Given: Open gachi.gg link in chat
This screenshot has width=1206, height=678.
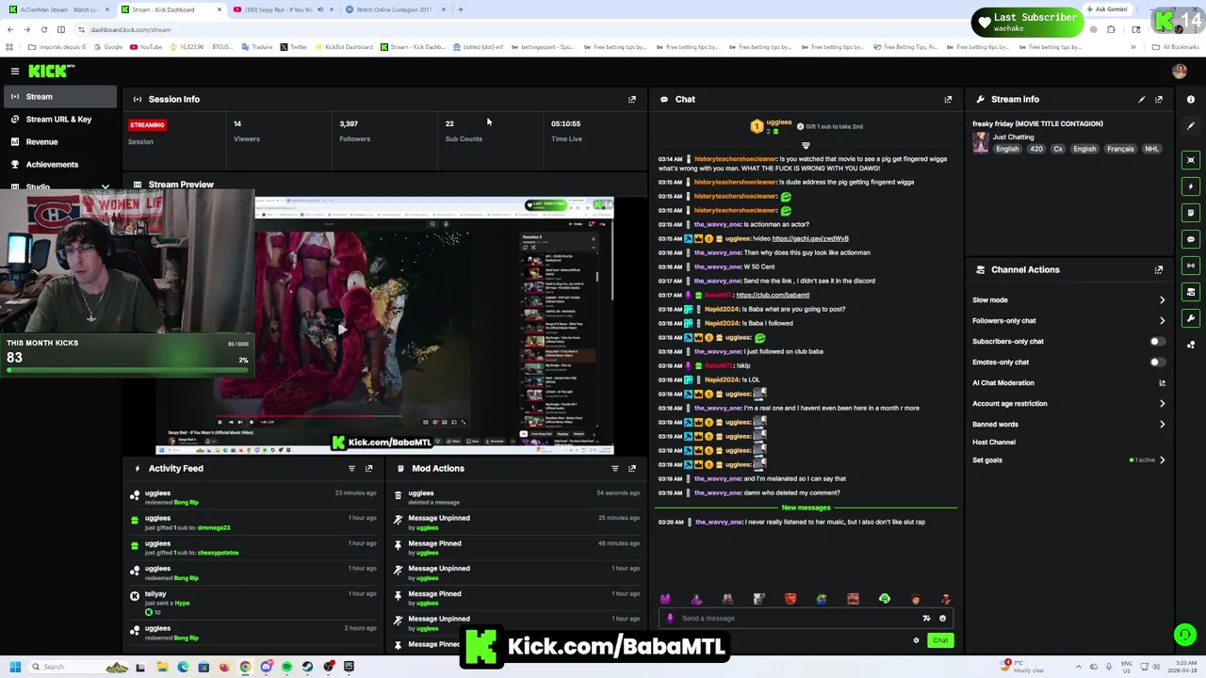Looking at the screenshot, I should [x=810, y=238].
